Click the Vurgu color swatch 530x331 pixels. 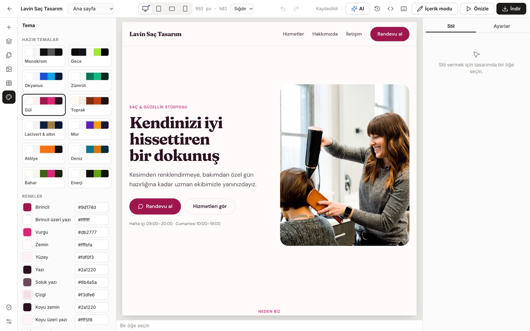pyautogui.click(x=27, y=232)
